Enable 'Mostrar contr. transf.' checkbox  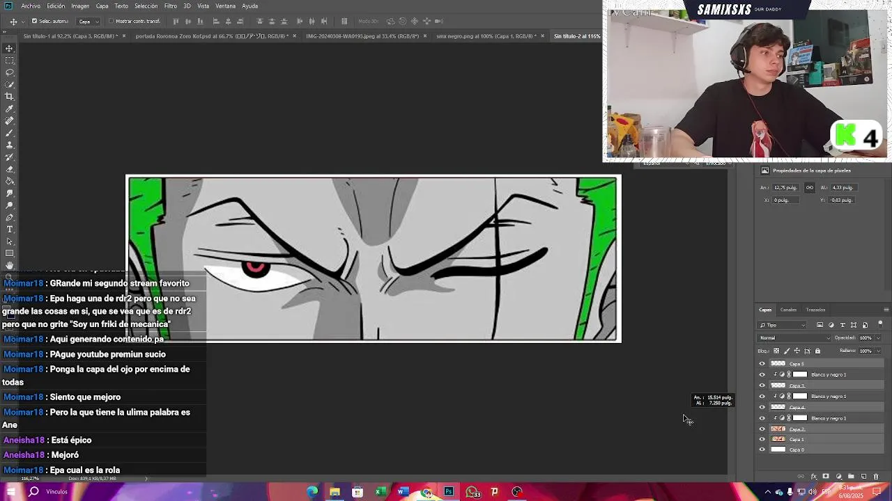click(x=111, y=21)
